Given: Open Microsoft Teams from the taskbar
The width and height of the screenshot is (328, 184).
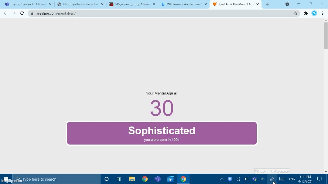Looking at the screenshot, I should 158,179.
